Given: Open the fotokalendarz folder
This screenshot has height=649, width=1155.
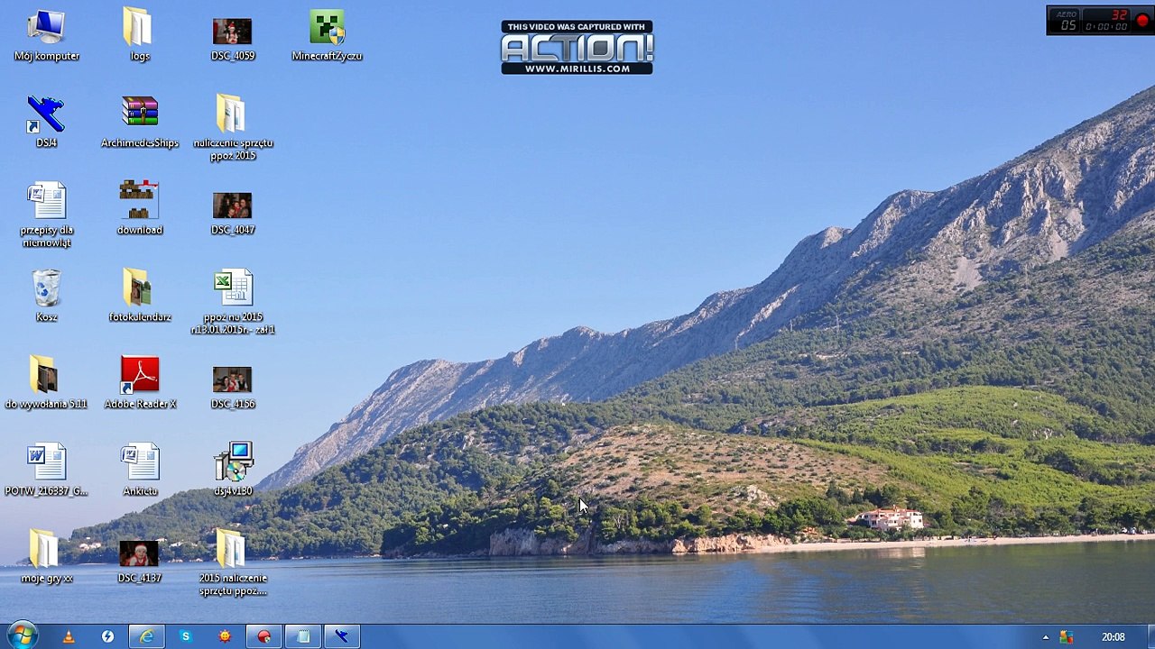Looking at the screenshot, I should (140, 297).
